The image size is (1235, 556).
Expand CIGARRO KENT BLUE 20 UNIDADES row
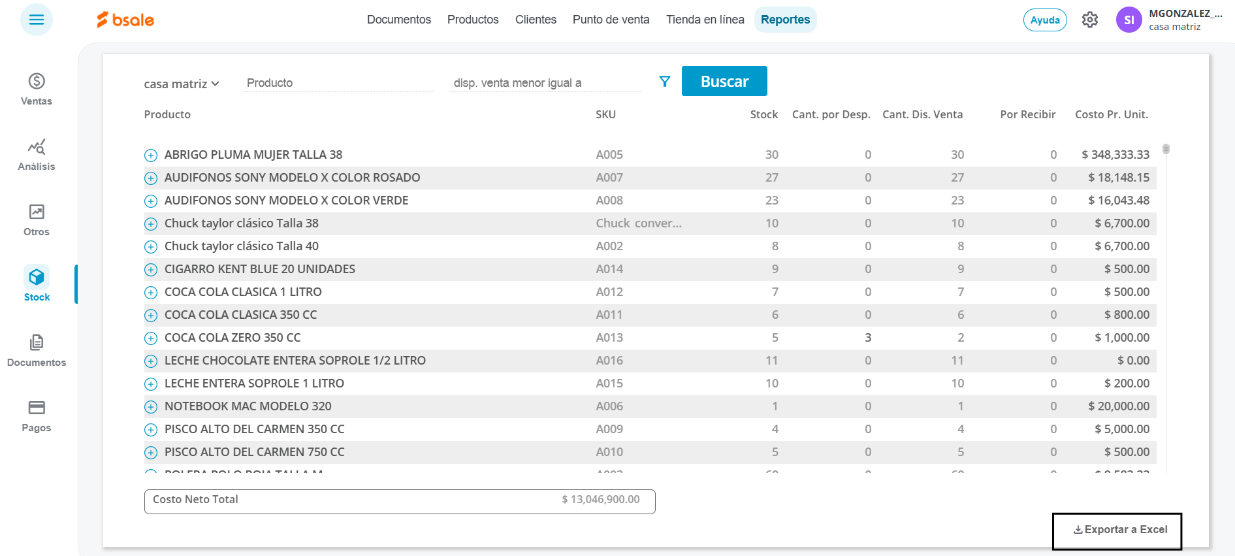click(x=151, y=270)
